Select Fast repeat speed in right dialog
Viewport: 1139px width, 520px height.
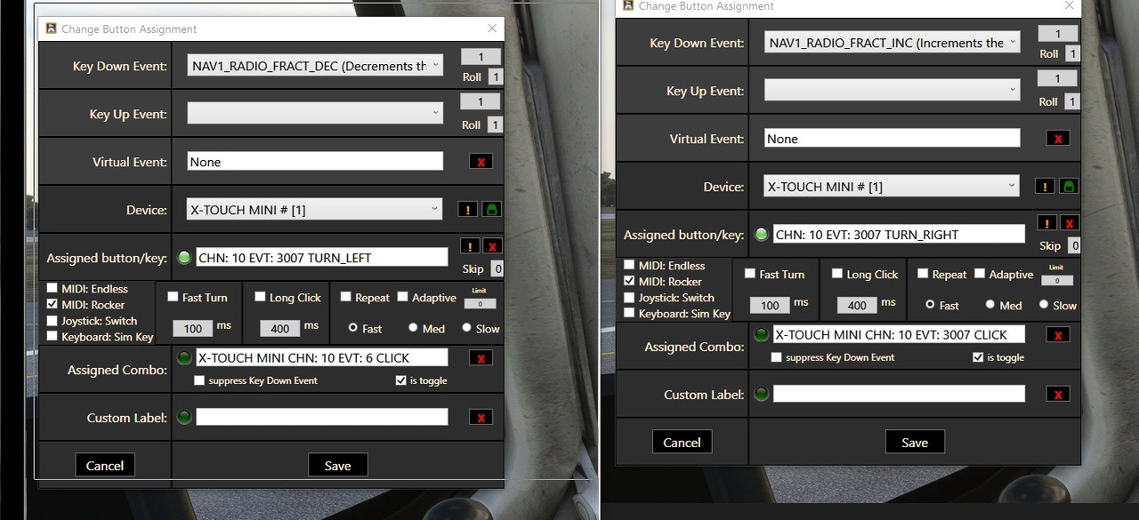930,305
